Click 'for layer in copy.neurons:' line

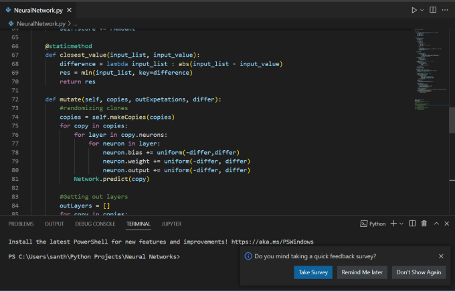(120, 135)
